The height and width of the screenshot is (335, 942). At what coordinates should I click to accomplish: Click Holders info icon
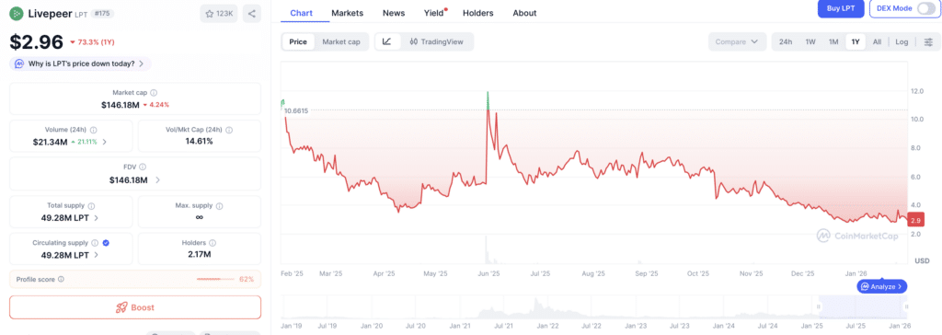click(213, 243)
